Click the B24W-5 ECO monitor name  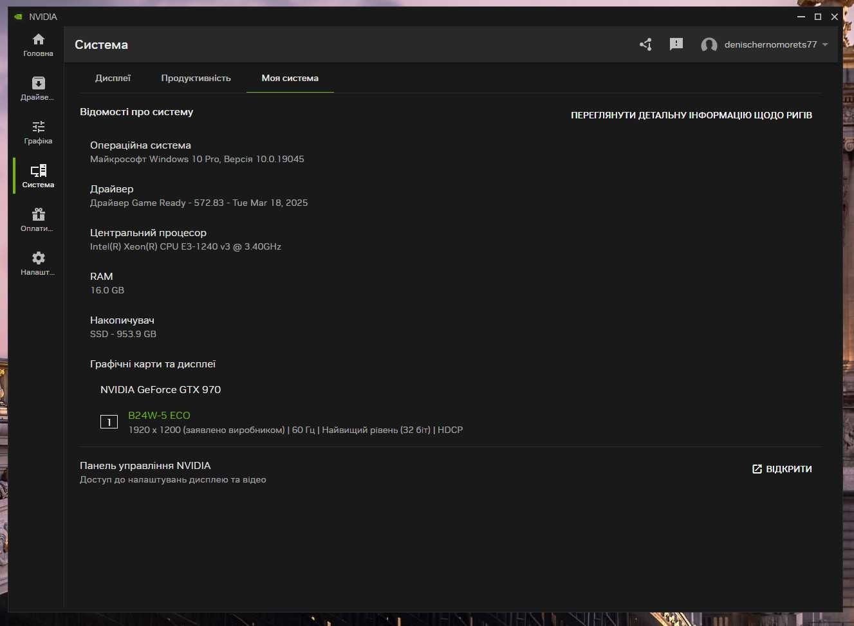(x=159, y=416)
